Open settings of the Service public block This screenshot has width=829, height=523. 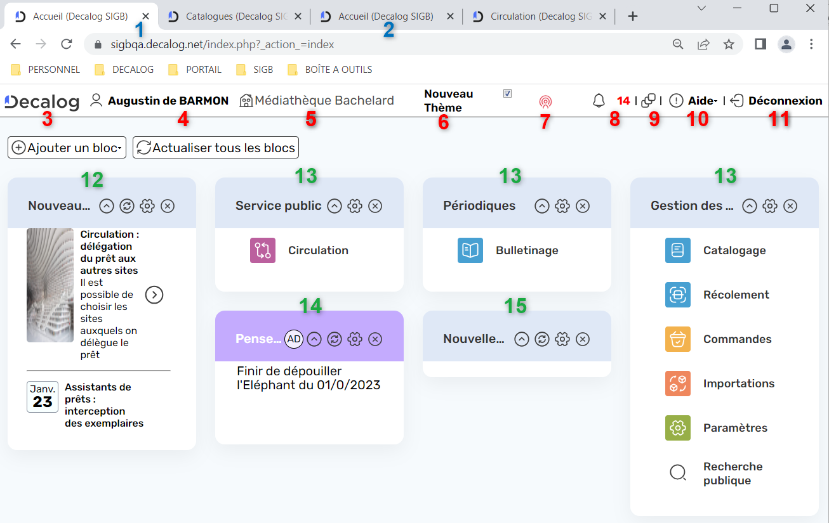[355, 206]
